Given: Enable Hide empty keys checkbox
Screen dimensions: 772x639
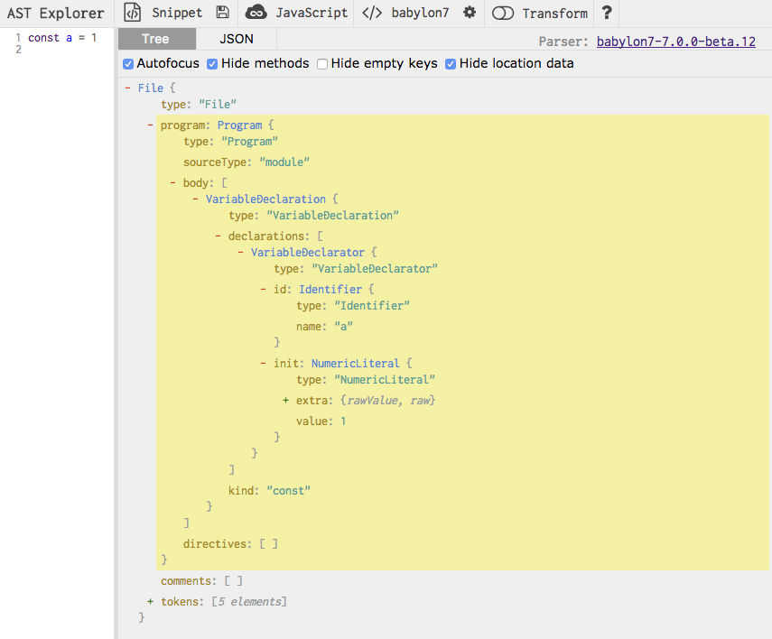Looking at the screenshot, I should [322, 64].
